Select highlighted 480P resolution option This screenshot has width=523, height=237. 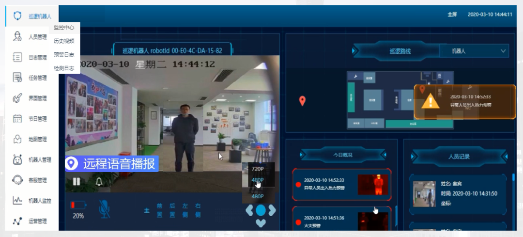point(258,180)
